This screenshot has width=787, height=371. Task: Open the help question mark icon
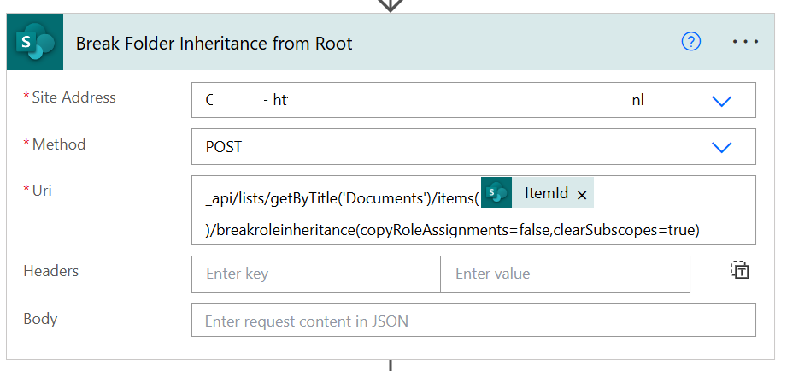[x=690, y=43]
